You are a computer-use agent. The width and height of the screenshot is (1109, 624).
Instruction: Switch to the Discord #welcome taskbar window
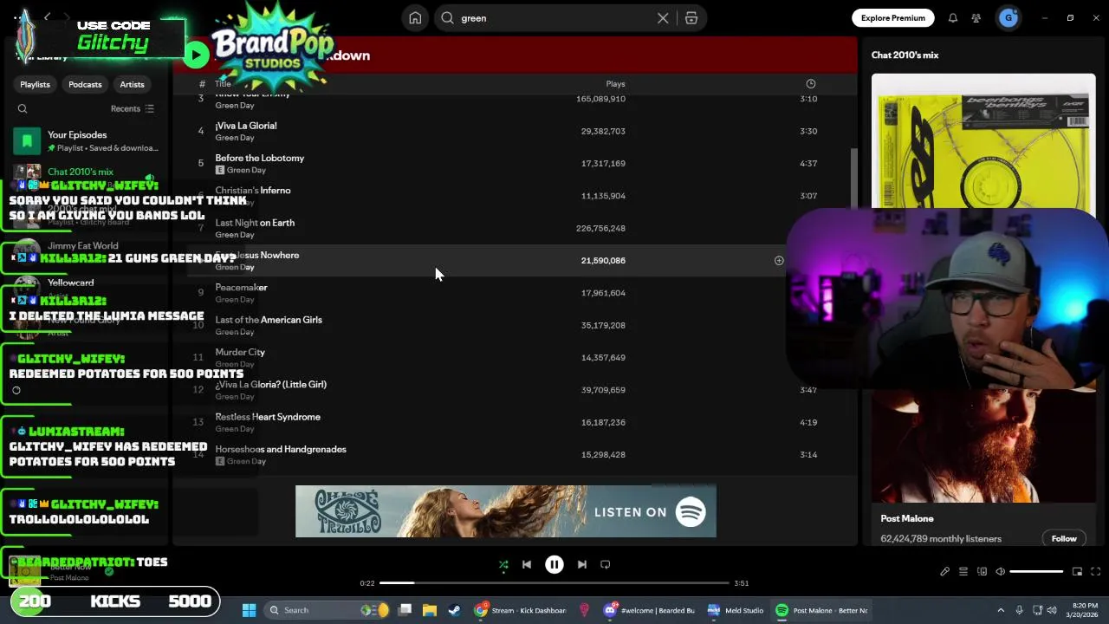[x=652, y=610]
